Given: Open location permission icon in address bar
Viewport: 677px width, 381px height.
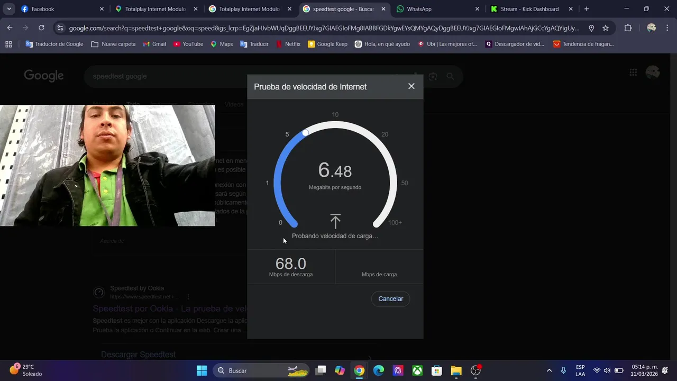Looking at the screenshot, I should [x=591, y=28].
